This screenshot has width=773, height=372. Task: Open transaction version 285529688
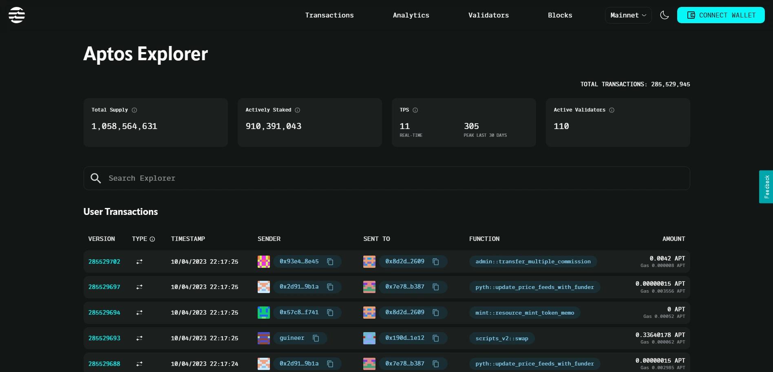click(104, 364)
